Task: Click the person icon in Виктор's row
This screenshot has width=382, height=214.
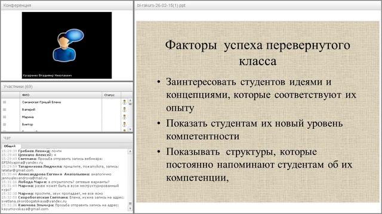Action: point(124,124)
